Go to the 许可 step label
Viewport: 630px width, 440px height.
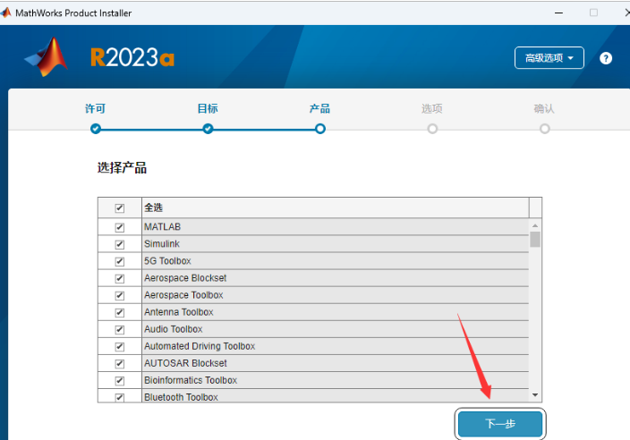coord(95,108)
